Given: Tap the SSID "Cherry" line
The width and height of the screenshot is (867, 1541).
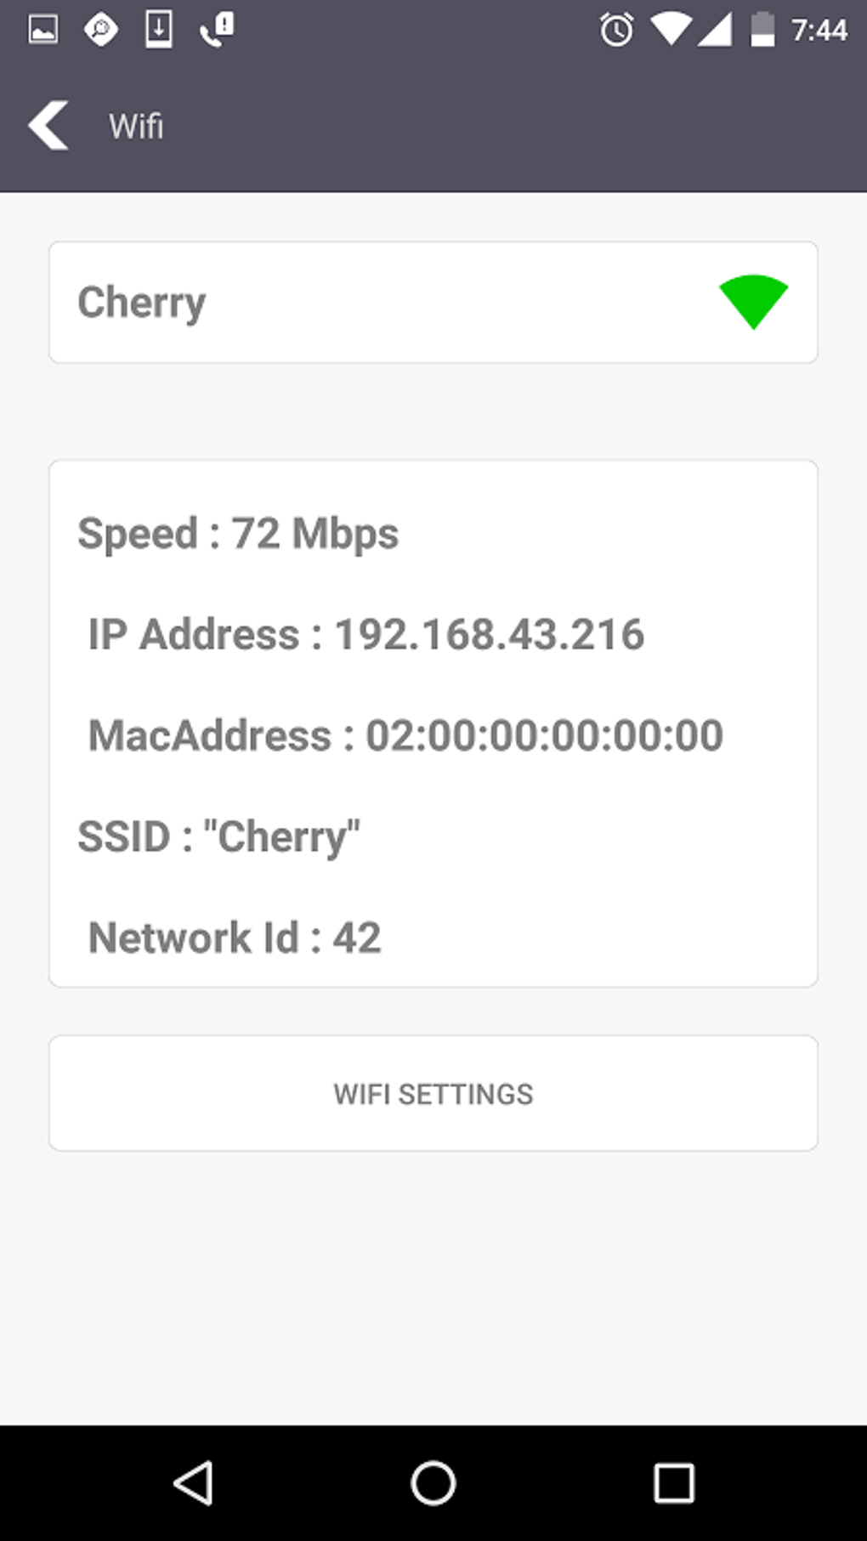Looking at the screenshot, I should [218, 836].
